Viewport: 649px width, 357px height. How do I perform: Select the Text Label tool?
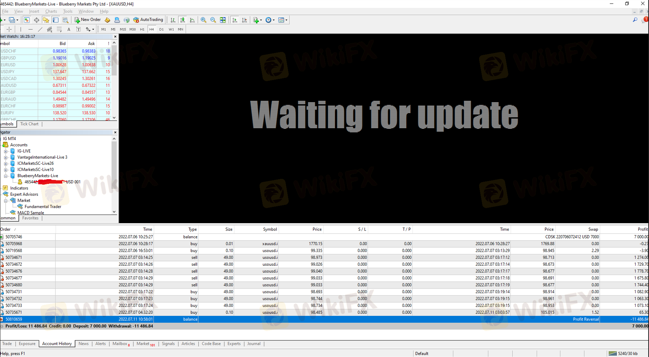tap(78, 29)
